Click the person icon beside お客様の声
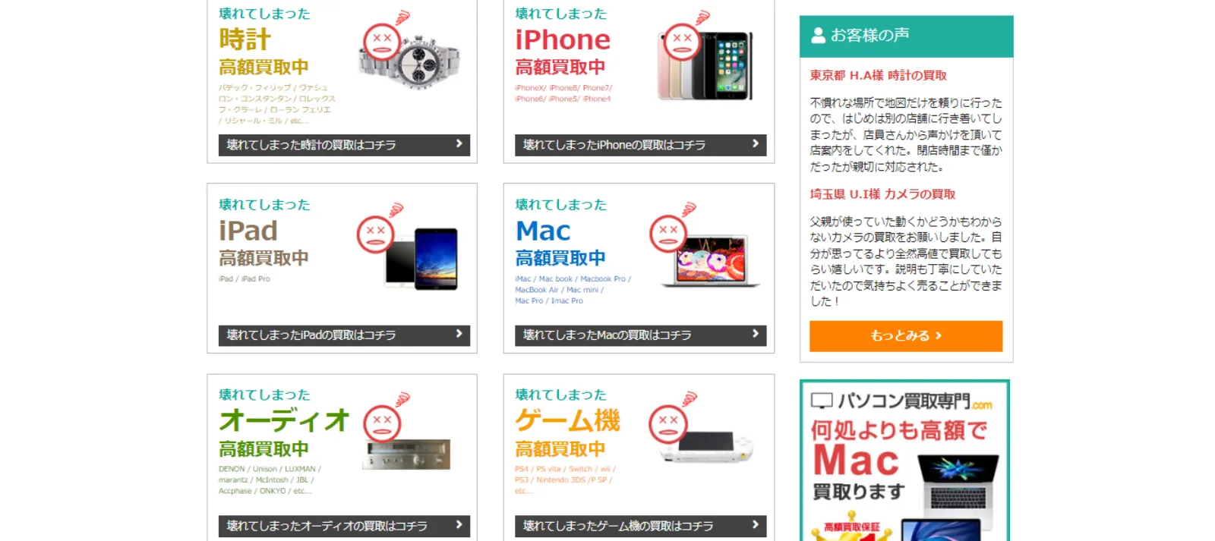This screenshot has width=1215, height=541. 818,35
